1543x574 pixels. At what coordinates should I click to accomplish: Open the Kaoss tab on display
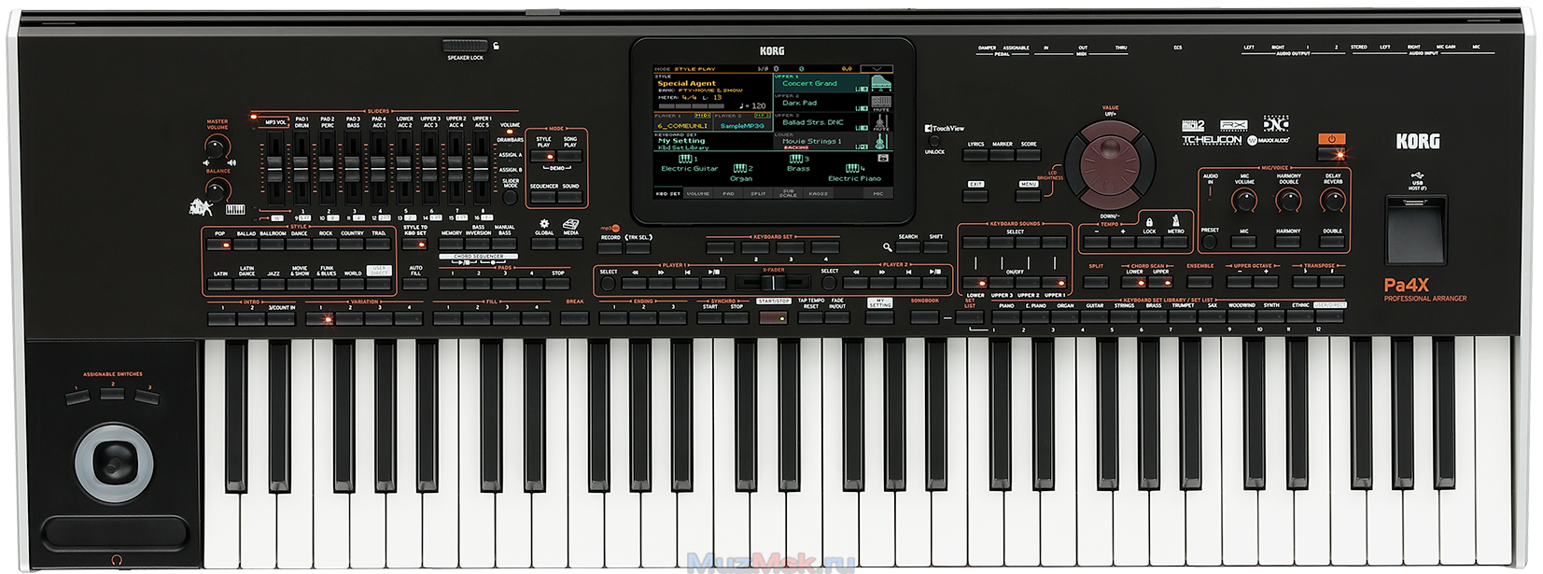click(x=818, y=194)
